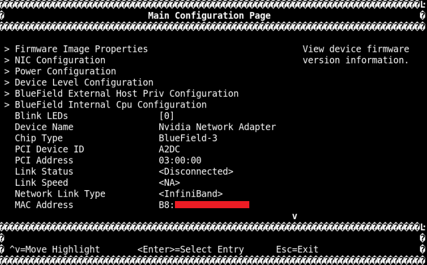Image resolution: width=427 pixels, height=265 pixels.
Task: Click the Link Speed NA value
Action: [x=169, y=182]
